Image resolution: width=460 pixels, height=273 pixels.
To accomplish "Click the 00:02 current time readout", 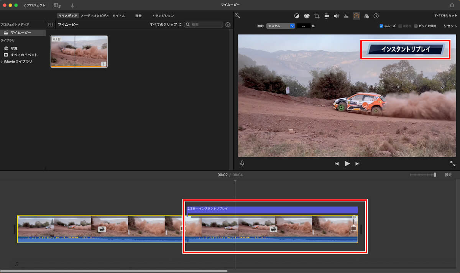I will [x=222, y=175].
